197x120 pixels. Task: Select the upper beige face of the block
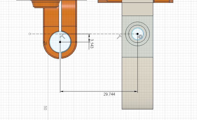tap(137, 9)
